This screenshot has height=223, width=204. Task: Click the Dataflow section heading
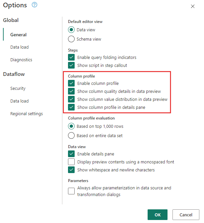coord(14,74)
